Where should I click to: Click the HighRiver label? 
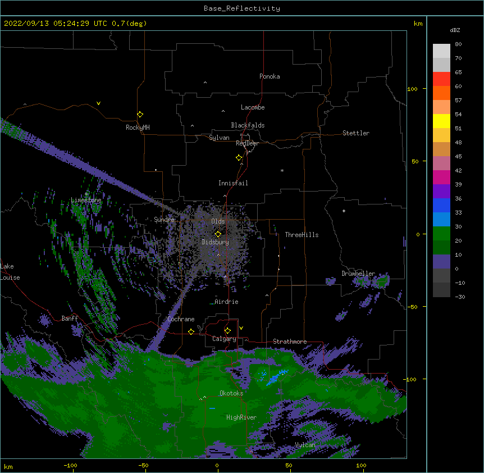click(241, 417)
